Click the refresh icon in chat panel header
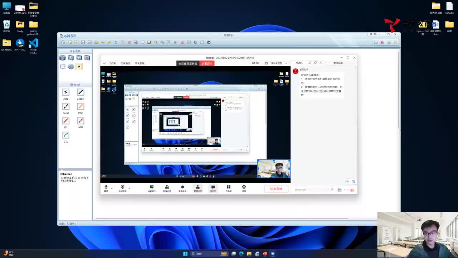The width and height of the screenshot is (458, 258). 310,63
